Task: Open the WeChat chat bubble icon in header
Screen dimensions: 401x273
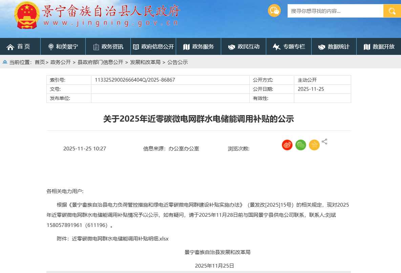Action: pyautogui.click(x=274, y=11)
